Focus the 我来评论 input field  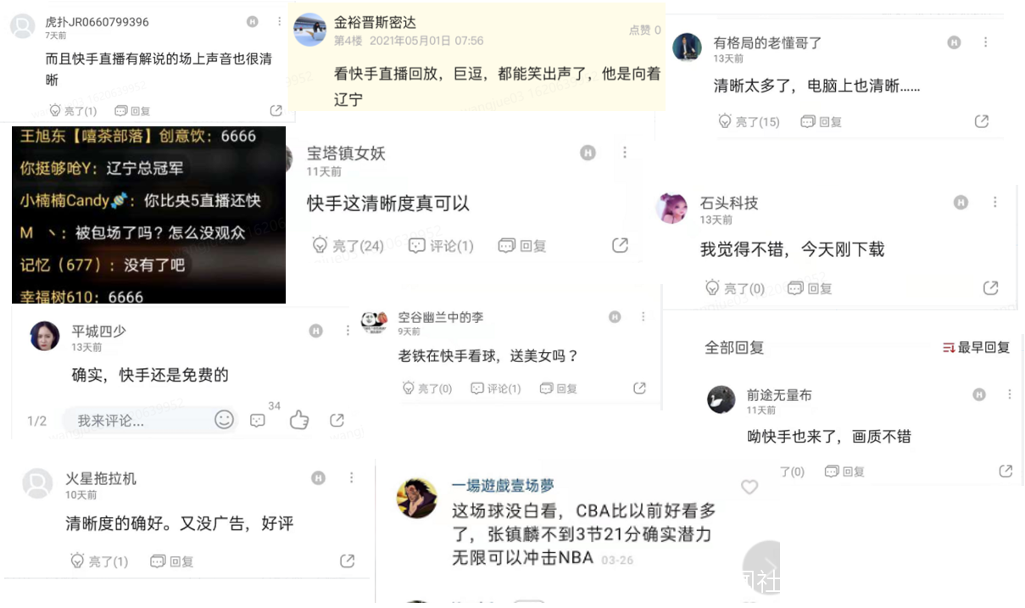point(136,421)
